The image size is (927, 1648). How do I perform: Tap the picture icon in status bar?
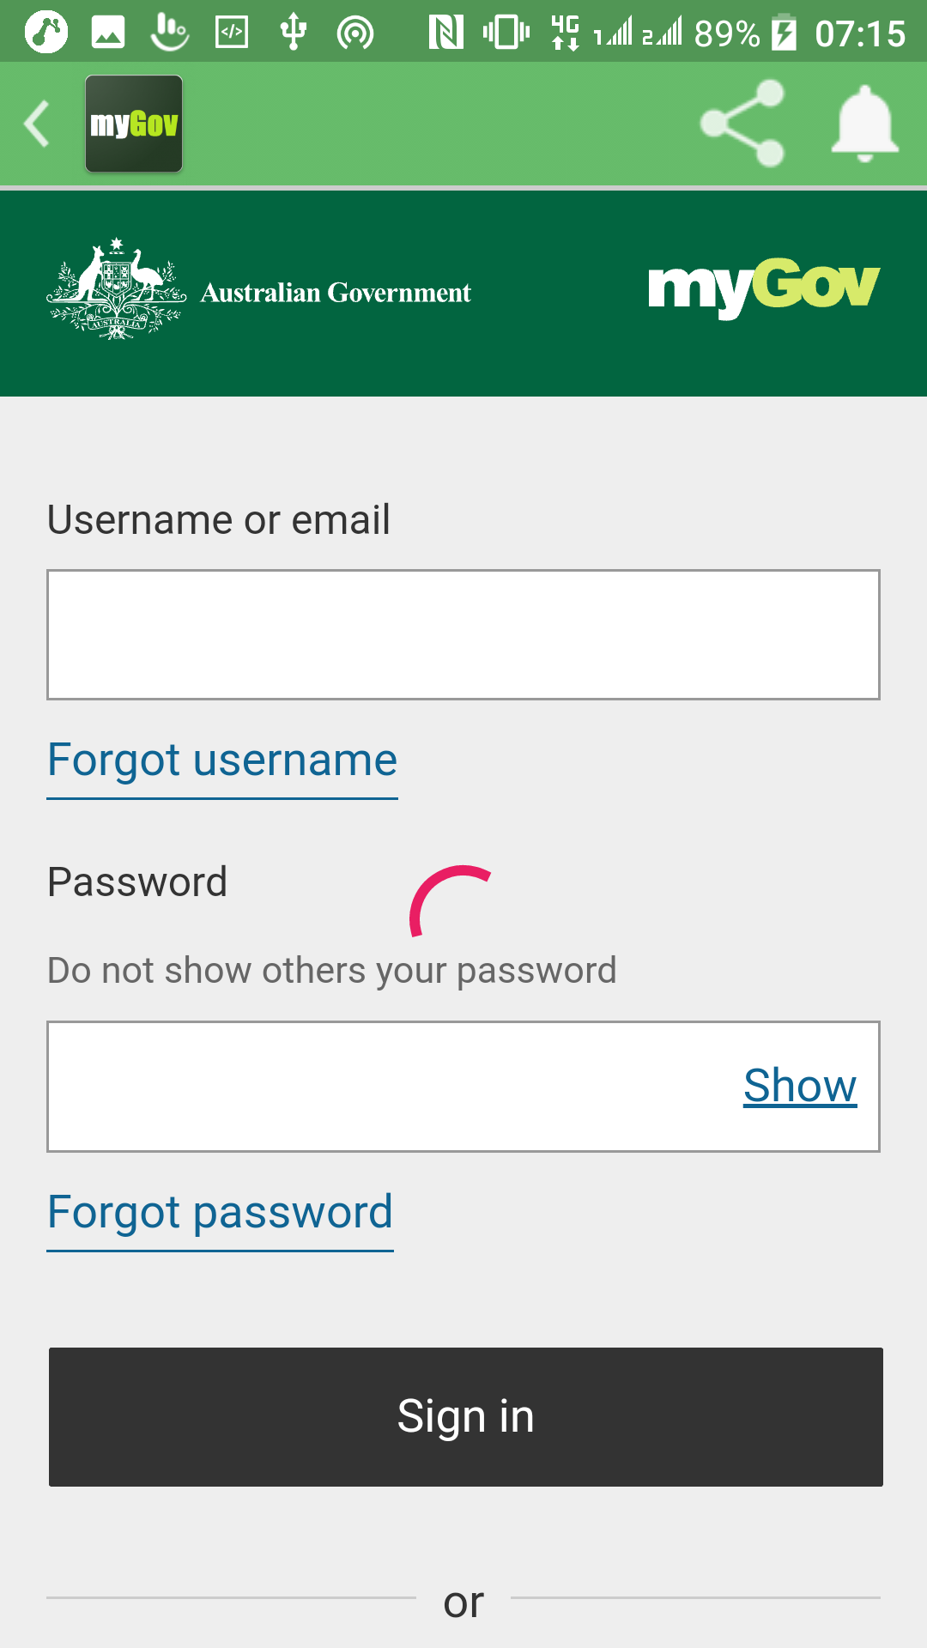(108, 33)
